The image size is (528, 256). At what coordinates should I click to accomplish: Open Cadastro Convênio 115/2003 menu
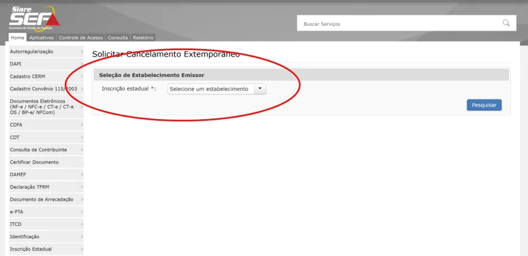click(x=46, y=89)
